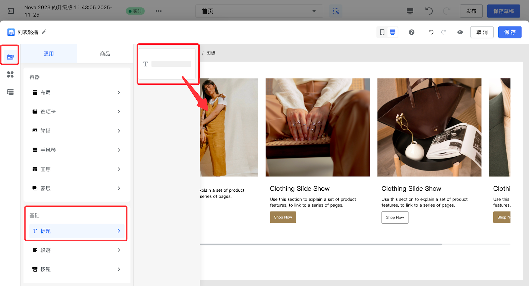Click the horizontal scrollbar under the carousel
Viewport: 529px width, 286px height.
(321, 244)
